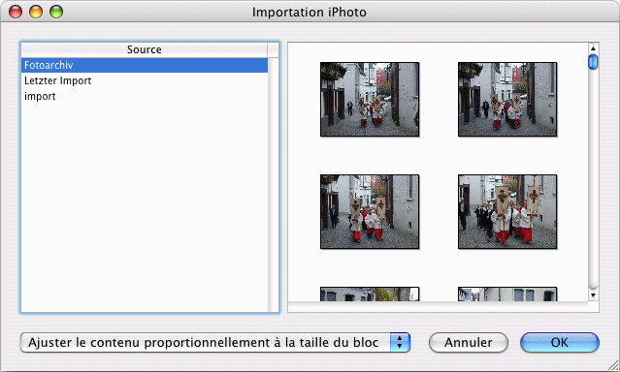Click the scrollbar down arrow
The height and width of the screenshot is (372, 620).
(593, 295)
